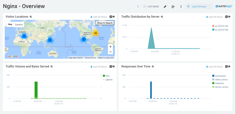236x114 pixels.
Task: Click Last 24 Hours label in Traffic Volume panel
Action: 100,67
